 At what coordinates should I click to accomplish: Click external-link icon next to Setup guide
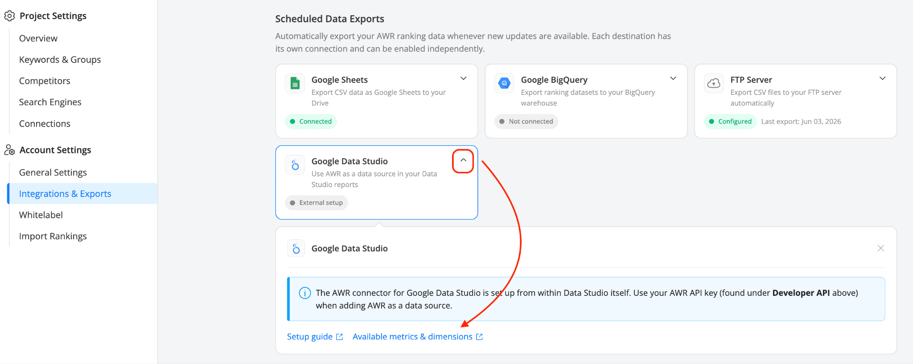340,337
